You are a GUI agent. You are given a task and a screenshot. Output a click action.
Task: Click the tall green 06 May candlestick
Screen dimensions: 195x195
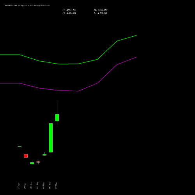click(x=51, y=138)
